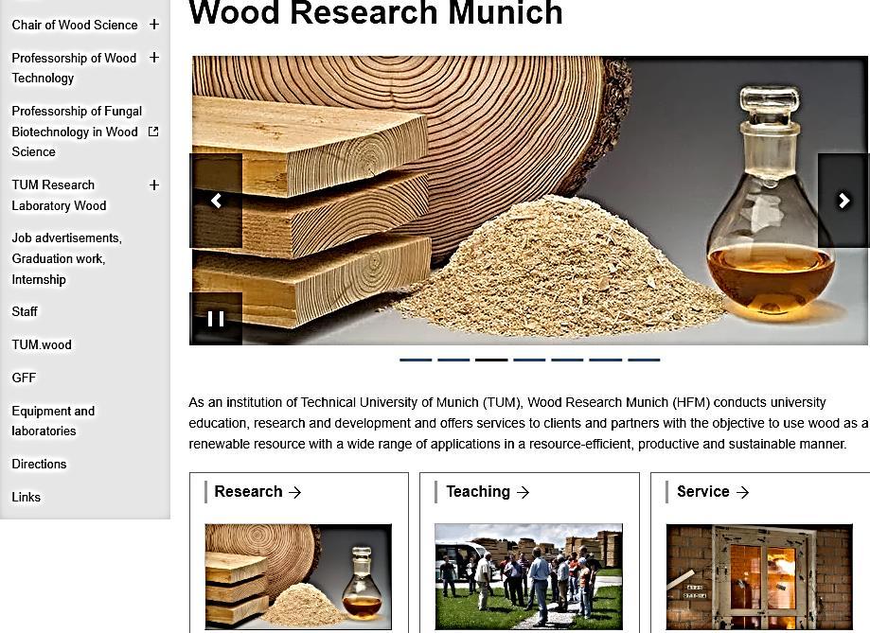870x633 pixels.
Task: Click the main wood and flask banner image
Action: [529, 201]
